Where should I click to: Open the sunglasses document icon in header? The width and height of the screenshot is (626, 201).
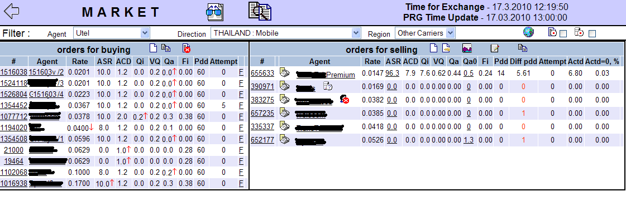point(215,12)
